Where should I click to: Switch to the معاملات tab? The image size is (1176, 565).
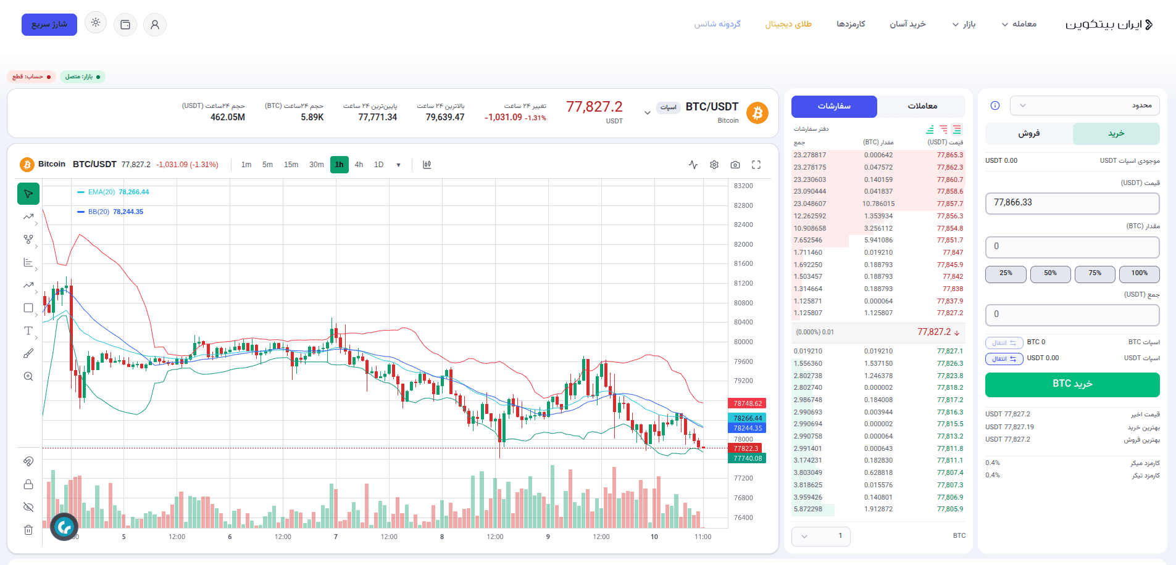922,106
